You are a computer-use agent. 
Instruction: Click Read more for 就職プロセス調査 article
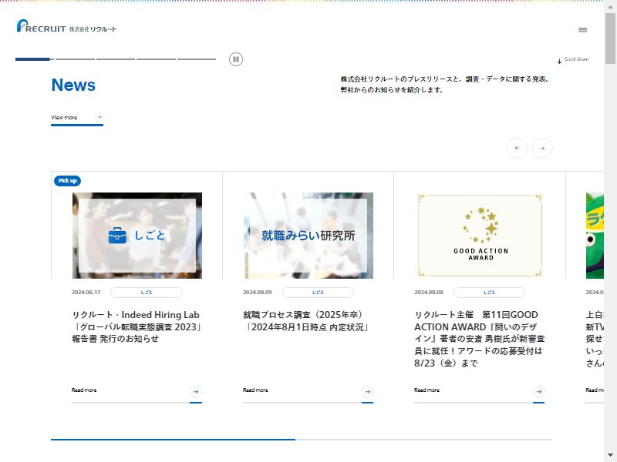click(x=255, y=390)
